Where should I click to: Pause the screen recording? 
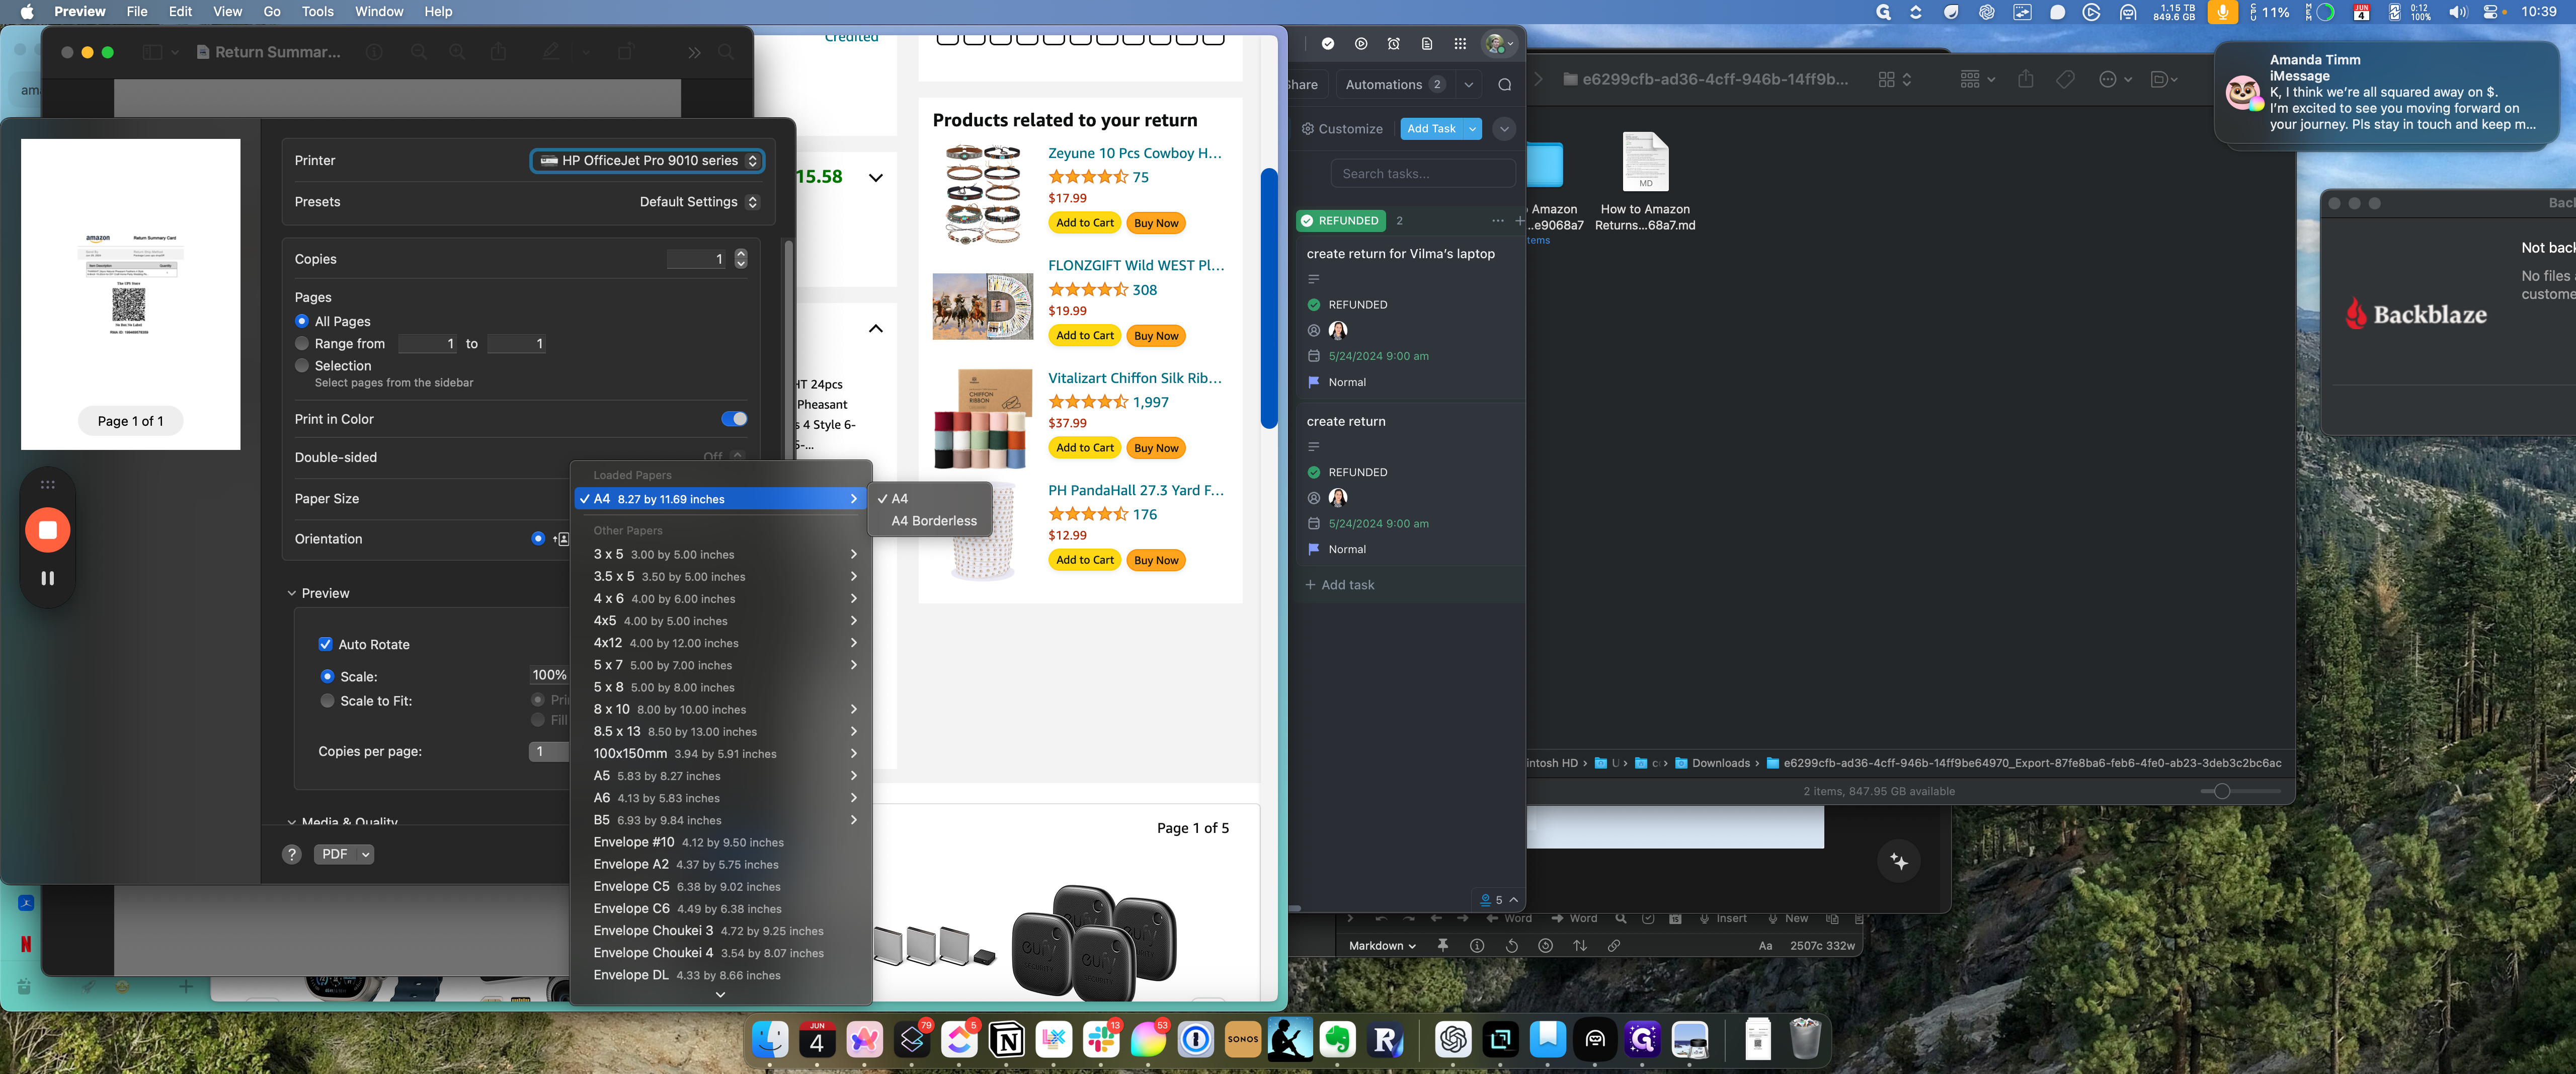pos(47,578)
